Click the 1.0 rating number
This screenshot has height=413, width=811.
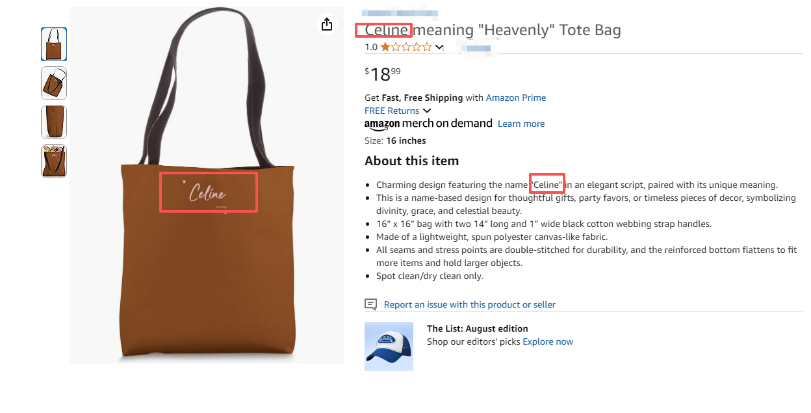coord(371,47)
